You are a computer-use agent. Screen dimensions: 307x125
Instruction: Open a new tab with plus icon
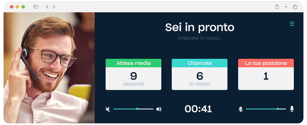click(x=286, y=7)
